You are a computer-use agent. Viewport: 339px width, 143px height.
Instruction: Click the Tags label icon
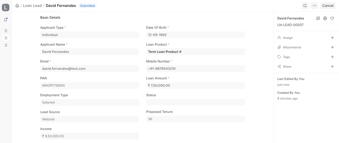[279, 57]
